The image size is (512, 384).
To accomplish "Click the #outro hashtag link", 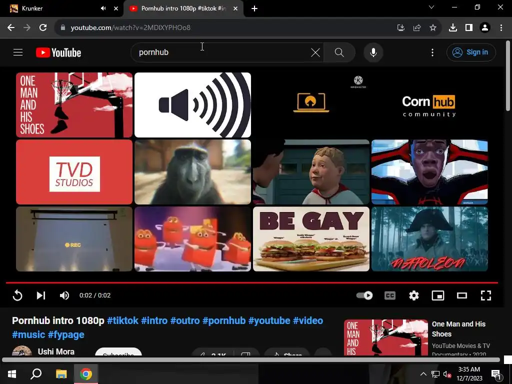I will coord(185,320).
